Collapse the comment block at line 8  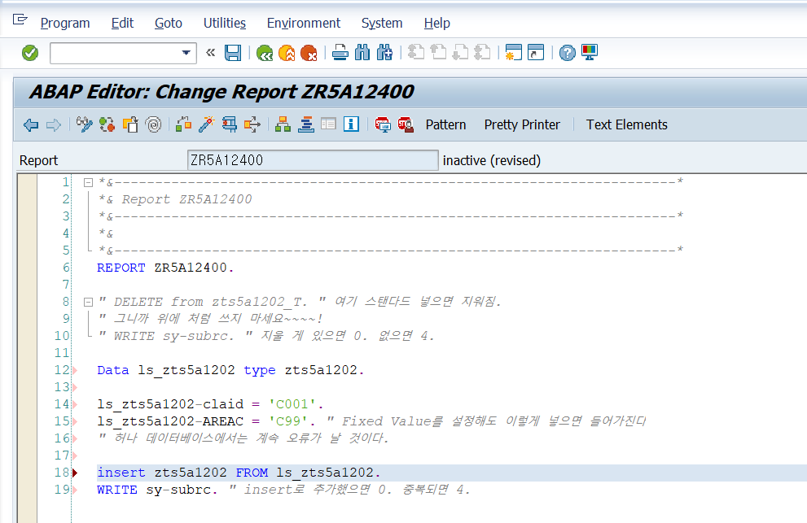point(88,302)
